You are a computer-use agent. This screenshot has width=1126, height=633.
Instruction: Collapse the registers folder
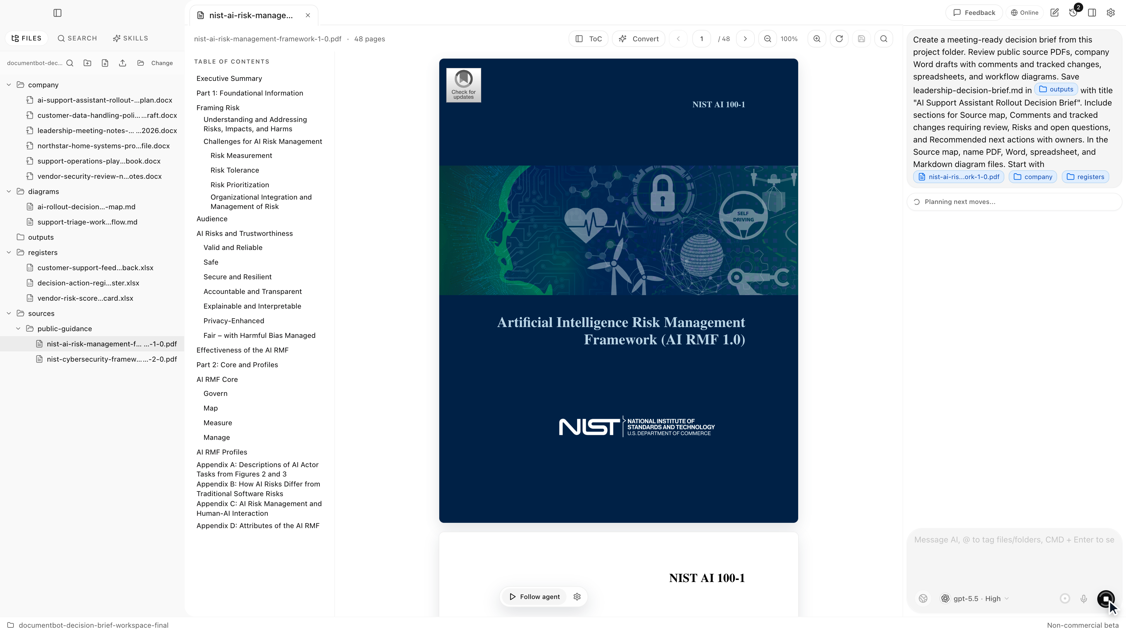pyautogui.click(x=9, y=253)
